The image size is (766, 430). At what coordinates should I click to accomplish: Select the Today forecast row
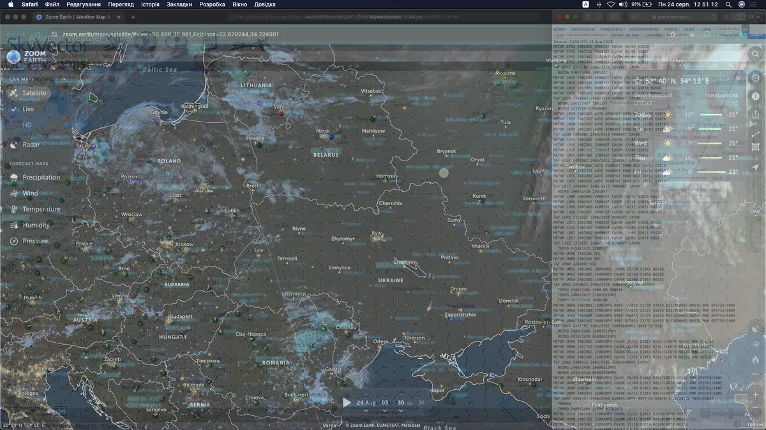click(x=686, y=115)
